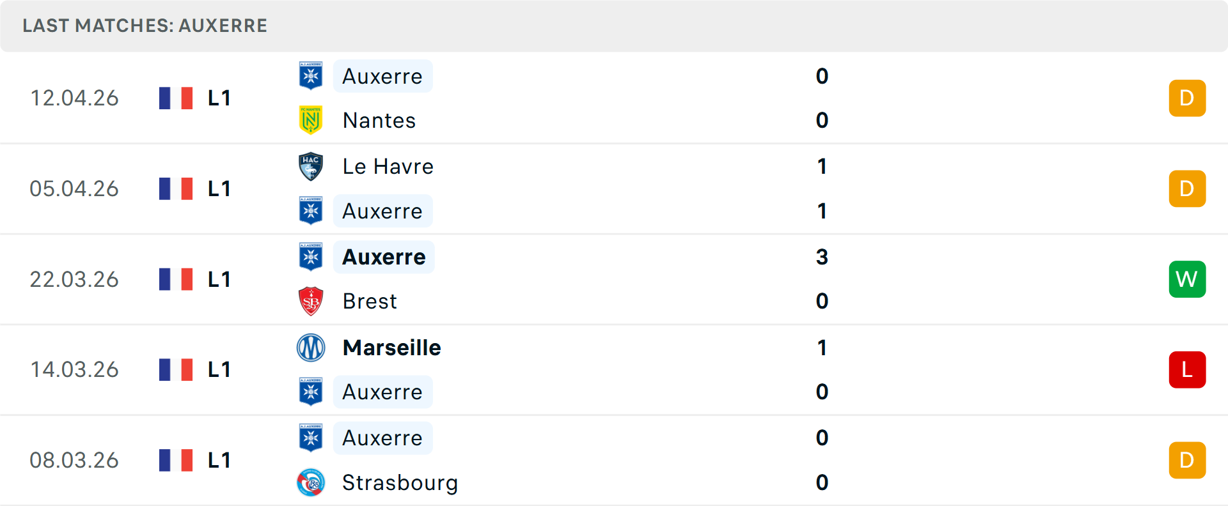Click the Nantes club crest
The width and height of the screenshot is (1228, 506).
(x=311, y=120)
